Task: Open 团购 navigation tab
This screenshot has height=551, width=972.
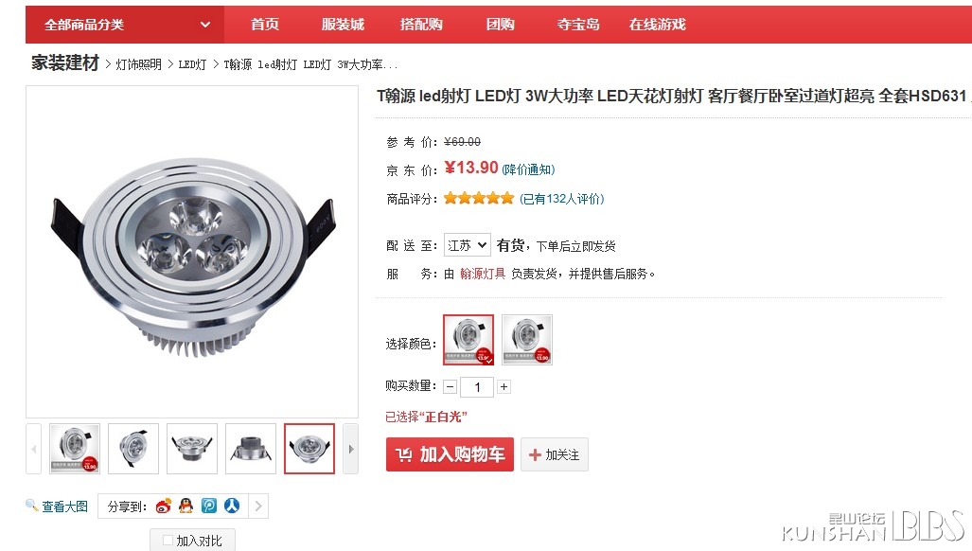Action: [500, 25]
